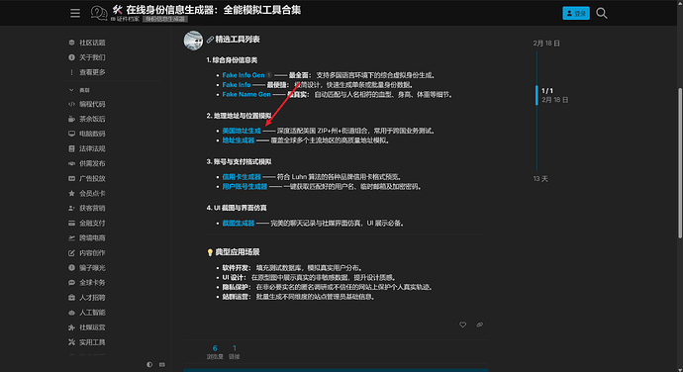Open the 地址生成器 link
This screenshot has height=372, width=683.
point(239,140)
